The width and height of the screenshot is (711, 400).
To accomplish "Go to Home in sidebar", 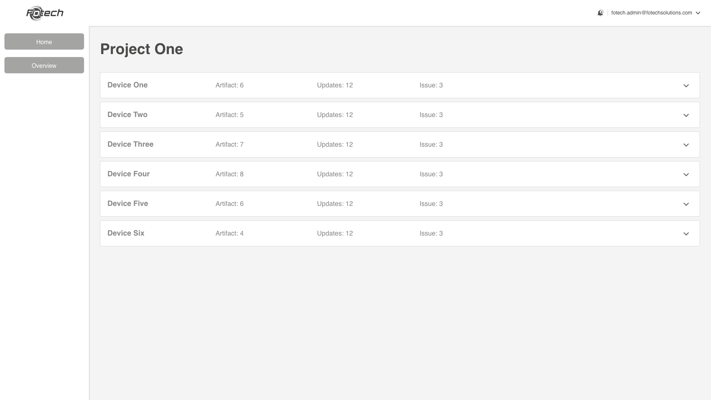I will click(44, 41).
